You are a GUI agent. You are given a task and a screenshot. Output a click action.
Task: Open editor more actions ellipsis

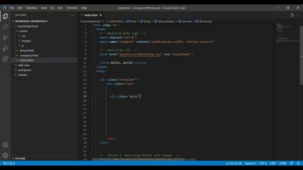coord(298,15)
